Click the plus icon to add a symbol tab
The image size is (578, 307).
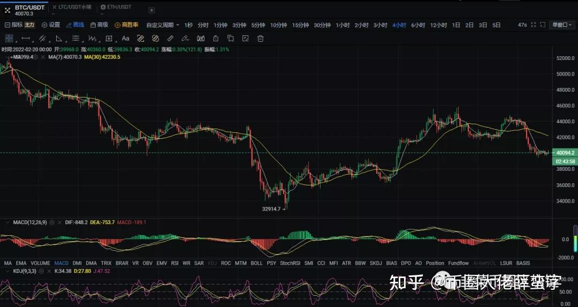[x=151, y=10]
